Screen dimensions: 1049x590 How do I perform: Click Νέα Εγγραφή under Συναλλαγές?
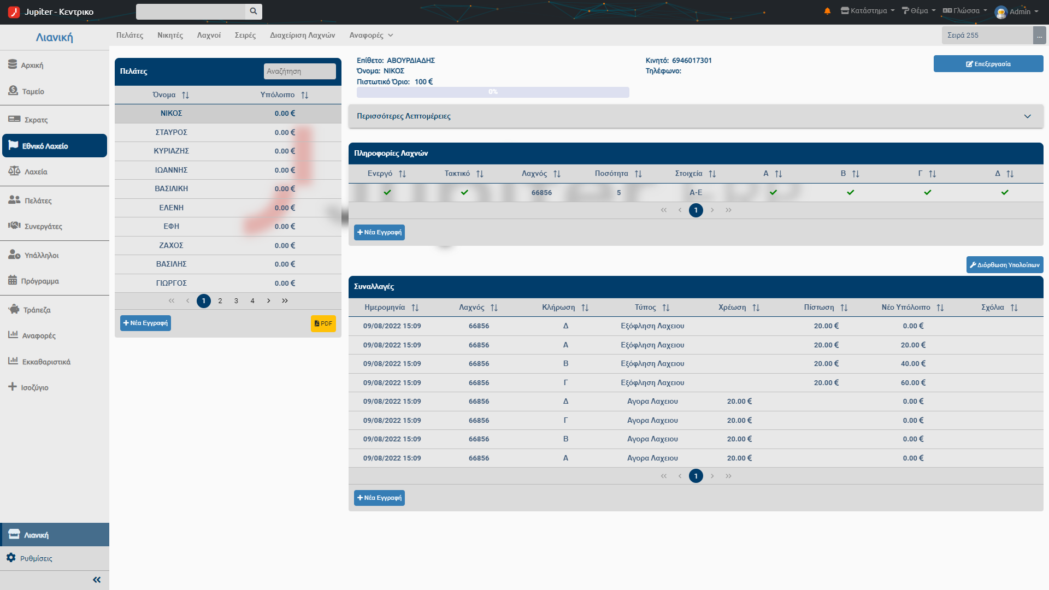tap(379, 498)
